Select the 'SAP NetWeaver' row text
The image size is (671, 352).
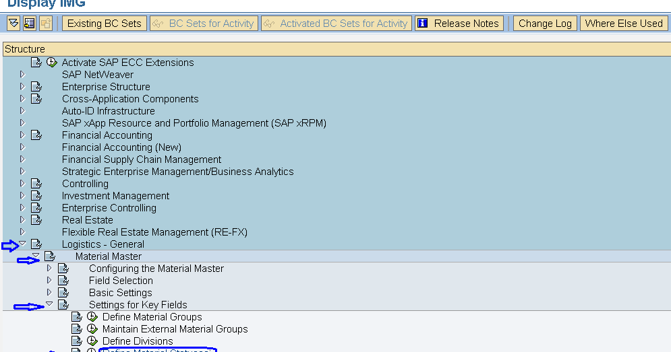pyautogui.click(x=98, y=74)
